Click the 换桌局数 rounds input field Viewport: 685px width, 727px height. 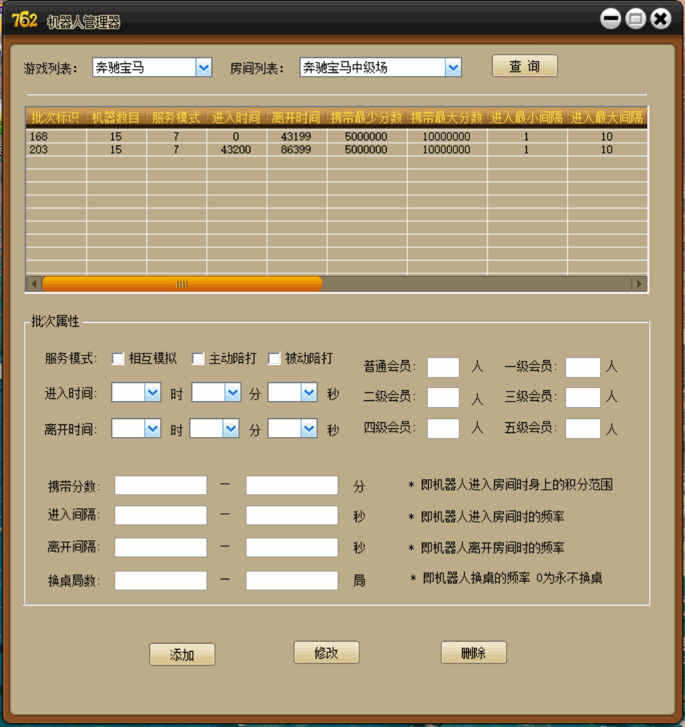pos(160,579)
